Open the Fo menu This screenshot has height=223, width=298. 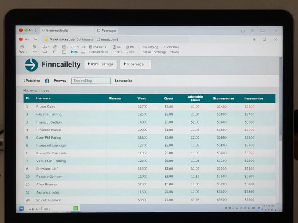pyautogui.click(x=35, y=39)
